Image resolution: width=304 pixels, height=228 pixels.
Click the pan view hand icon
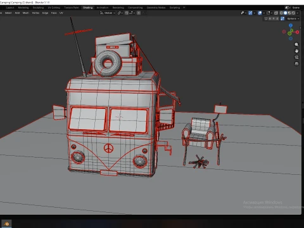tap(296, 51)
